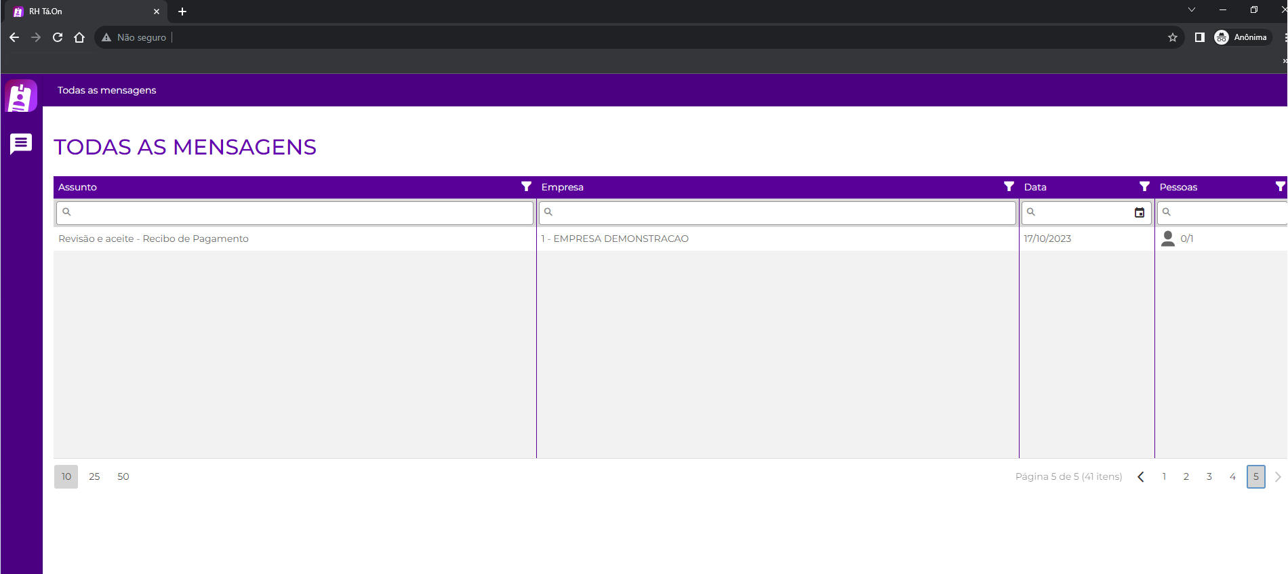Select the RH Tá.On browser tab
Viewport: 1288px width, 574px height.
click(86, 12)
